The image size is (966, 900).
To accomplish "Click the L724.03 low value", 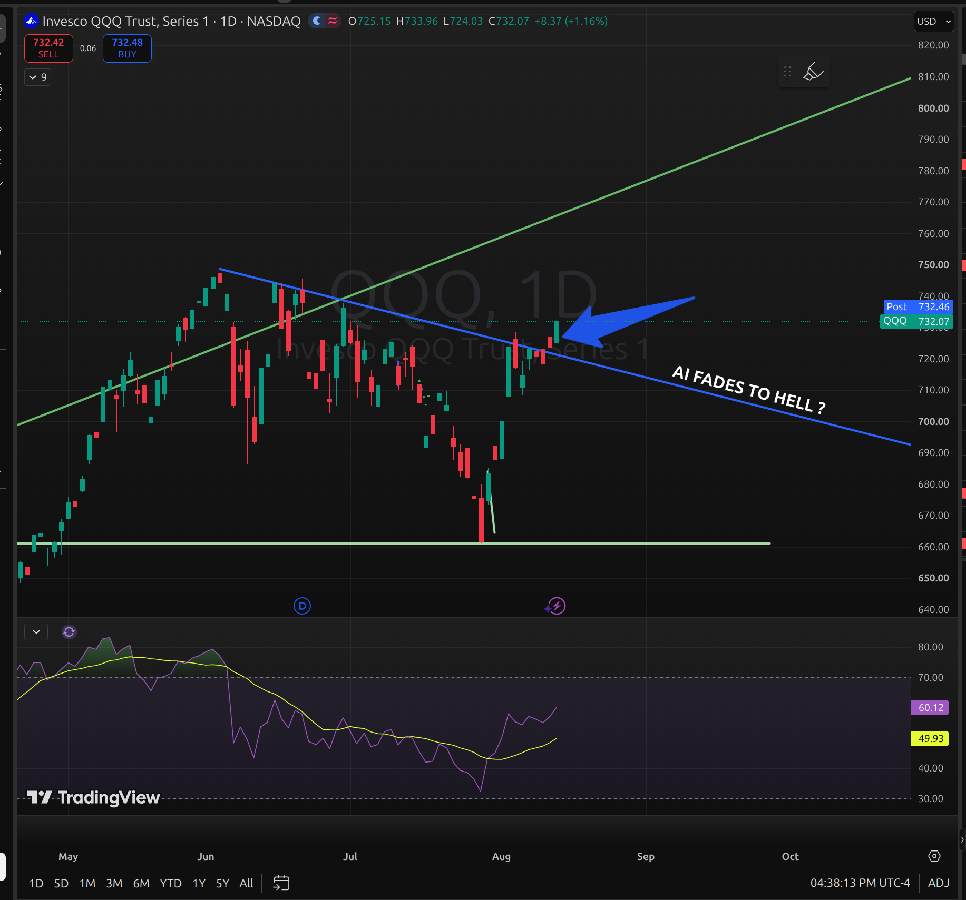I will [x=463, y=21].
